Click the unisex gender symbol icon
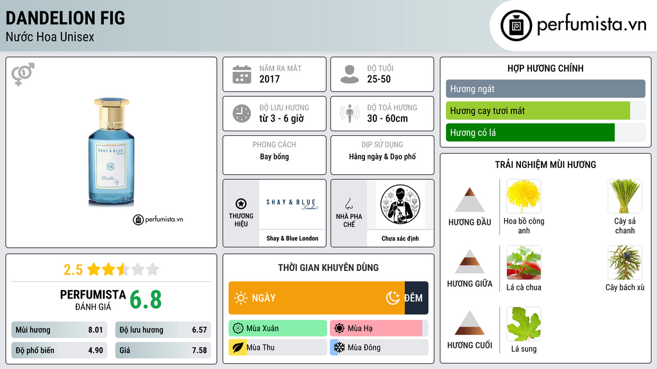Screen dimensions: 657x369 (x=23, y=74)
